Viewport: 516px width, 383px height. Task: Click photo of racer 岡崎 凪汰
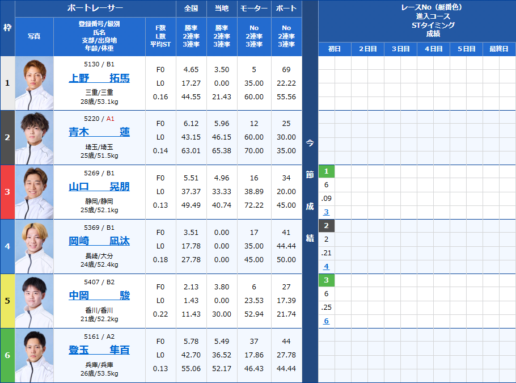pos(34,246)
